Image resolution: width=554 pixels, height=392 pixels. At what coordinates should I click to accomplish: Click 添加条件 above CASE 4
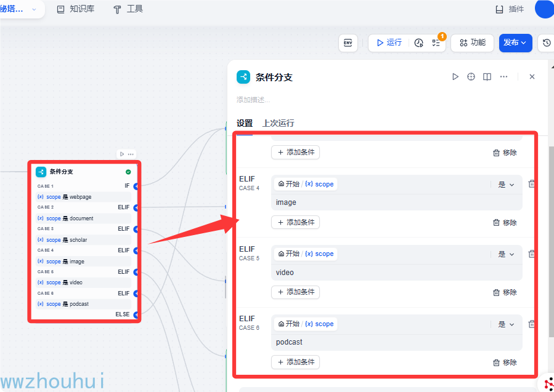tap(295, 153)
